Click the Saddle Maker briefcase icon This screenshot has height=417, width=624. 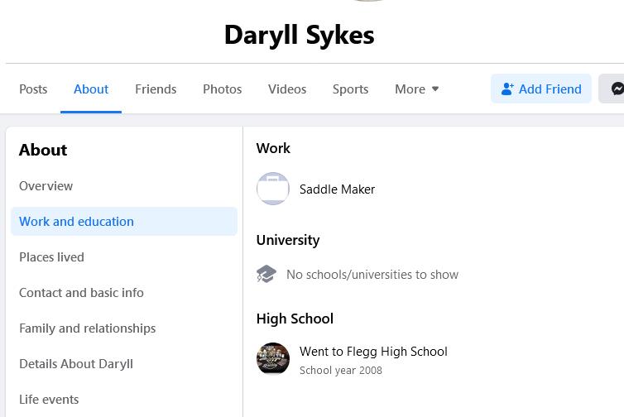click(272, 189)
